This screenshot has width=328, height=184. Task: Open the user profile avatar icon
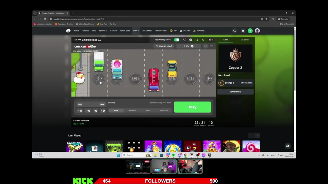(257, 31)
